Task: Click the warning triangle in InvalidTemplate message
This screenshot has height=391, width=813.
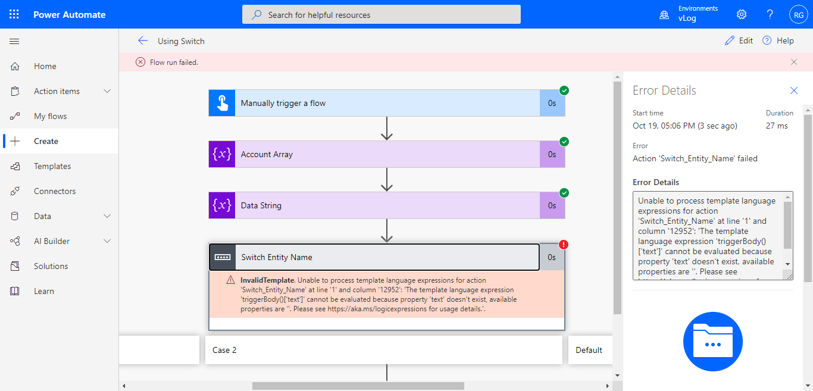Action: (230, 280)
